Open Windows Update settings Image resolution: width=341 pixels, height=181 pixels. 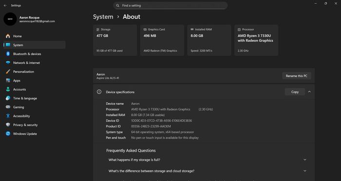point(34,134)
